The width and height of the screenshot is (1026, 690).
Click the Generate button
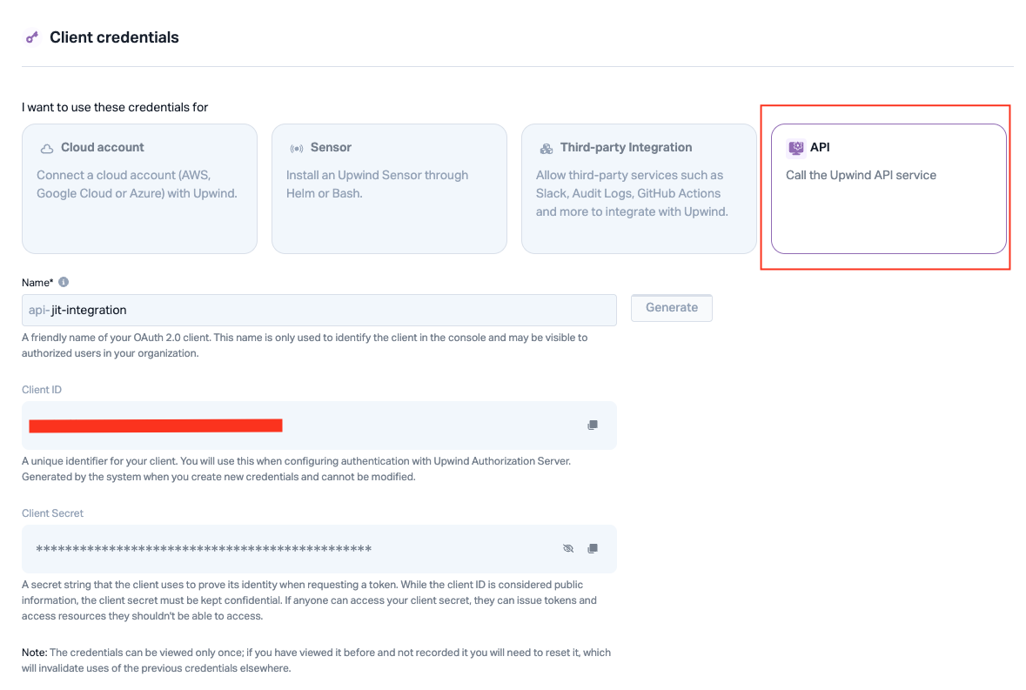pos(671,308)
